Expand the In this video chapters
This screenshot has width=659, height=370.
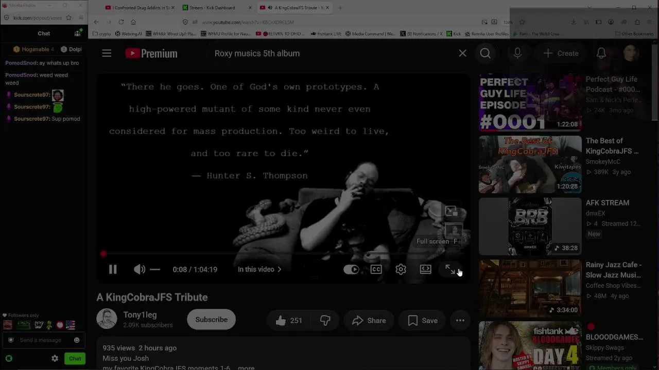tap(259, 269)
